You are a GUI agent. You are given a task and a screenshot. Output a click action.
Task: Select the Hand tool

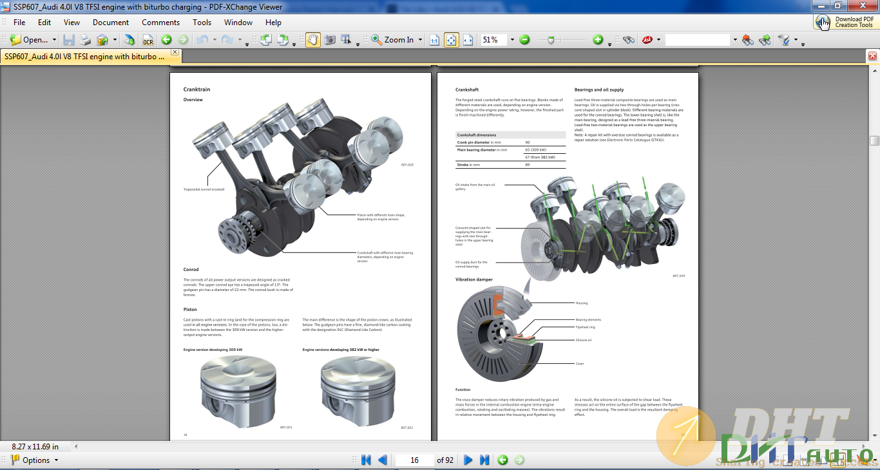312,40
